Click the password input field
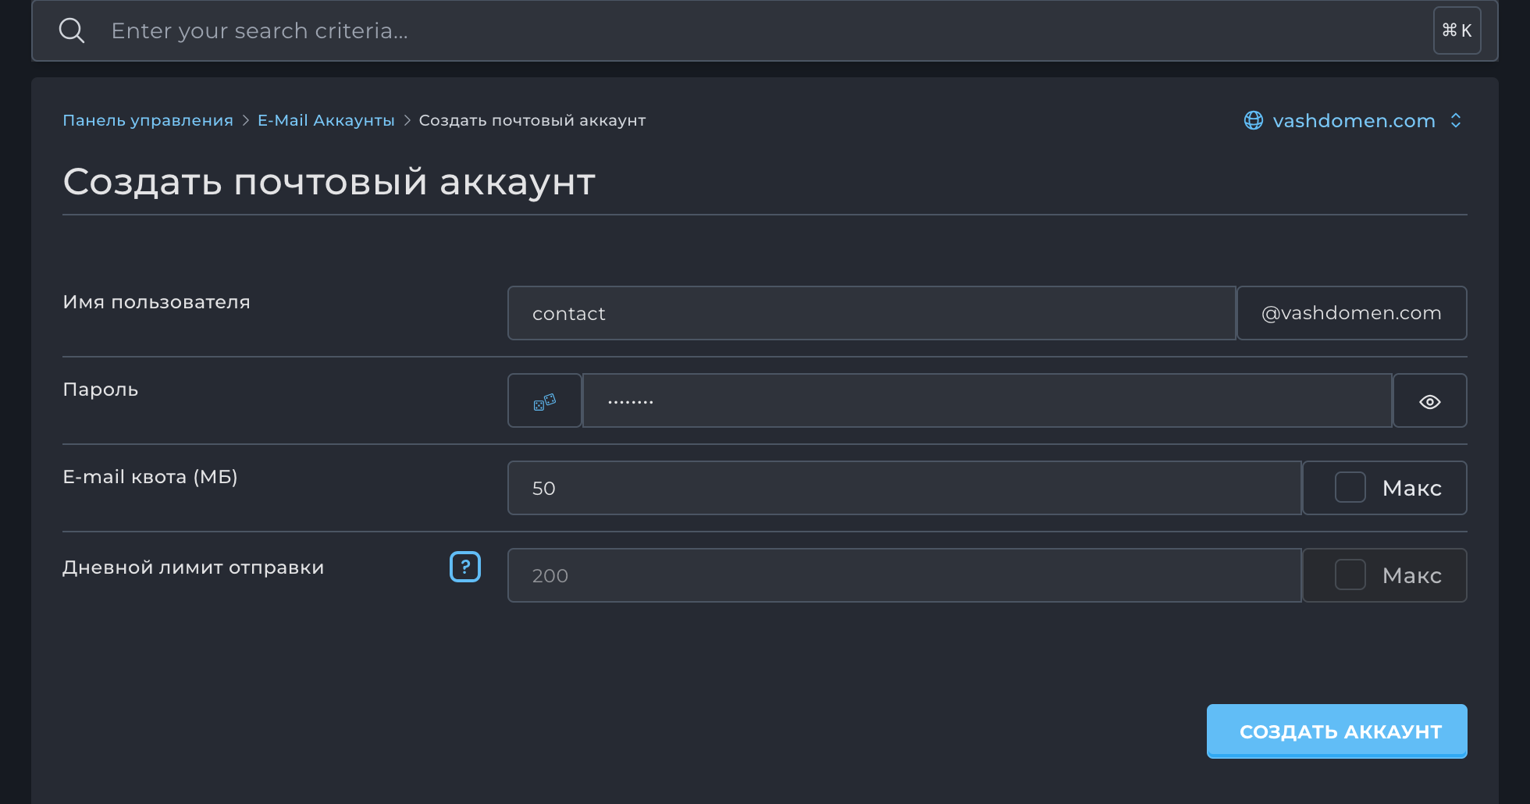 click(987, 400)
